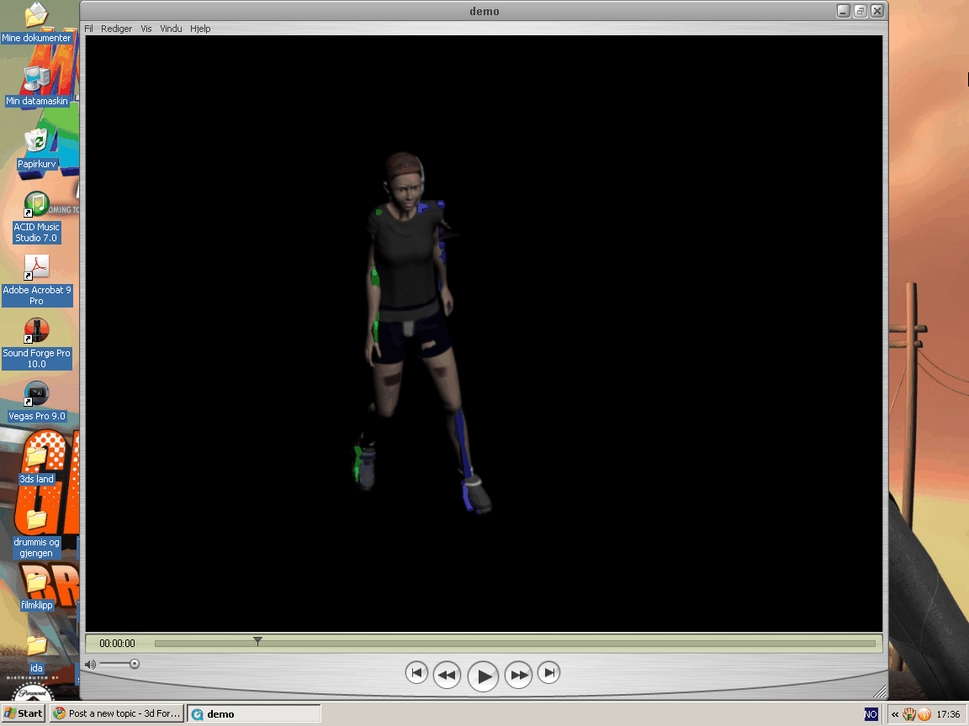This screenshot has height=726, width=969.
Task: Expand hidden tray icons with the chevron
Action: (x=895, y=714)
